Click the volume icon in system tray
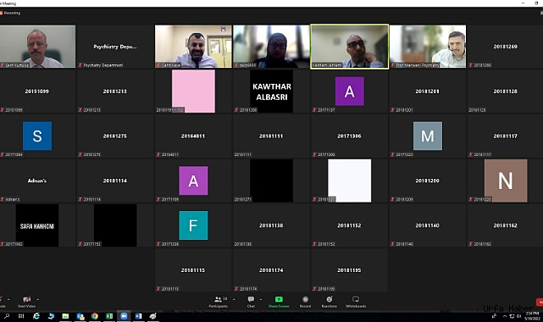The width and height of the screenshot is (543, 322). pos(518,316)
